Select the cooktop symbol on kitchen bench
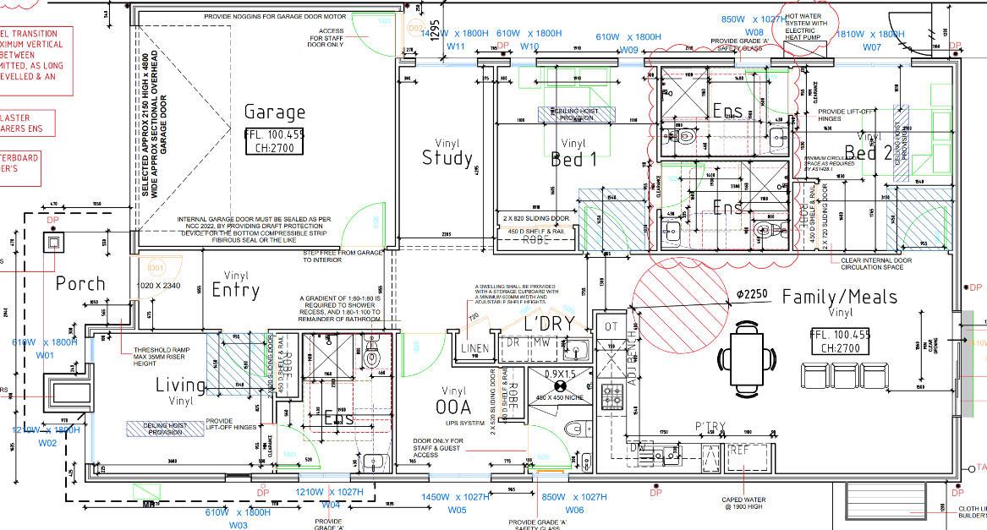This screenshot has width=987, height=530. point(612,398)
